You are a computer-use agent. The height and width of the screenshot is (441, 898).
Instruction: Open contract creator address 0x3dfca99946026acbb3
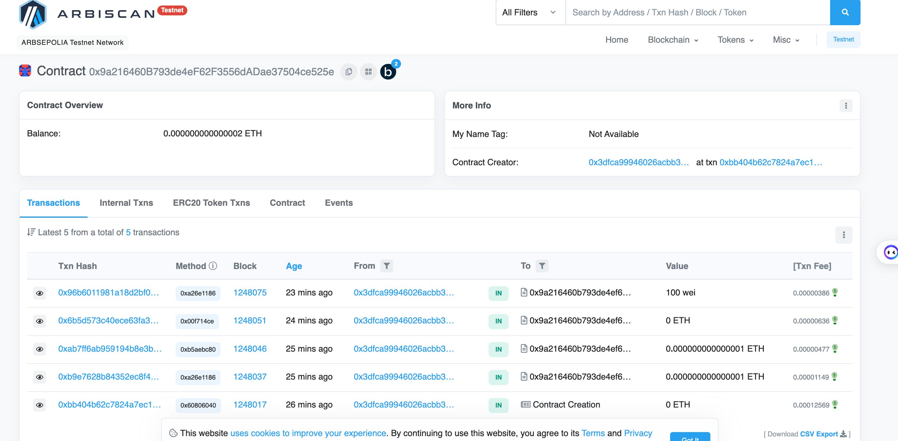(x=638, y=162)
